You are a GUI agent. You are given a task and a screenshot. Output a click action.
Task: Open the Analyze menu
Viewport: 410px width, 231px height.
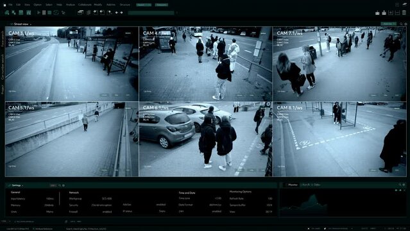(x=70, y=4)
